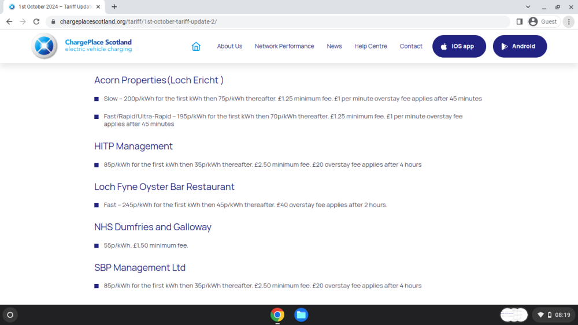Open Chrome's three-dot menu
The height and width of the screenshot is (325, 578).
(x=569, y=22)
